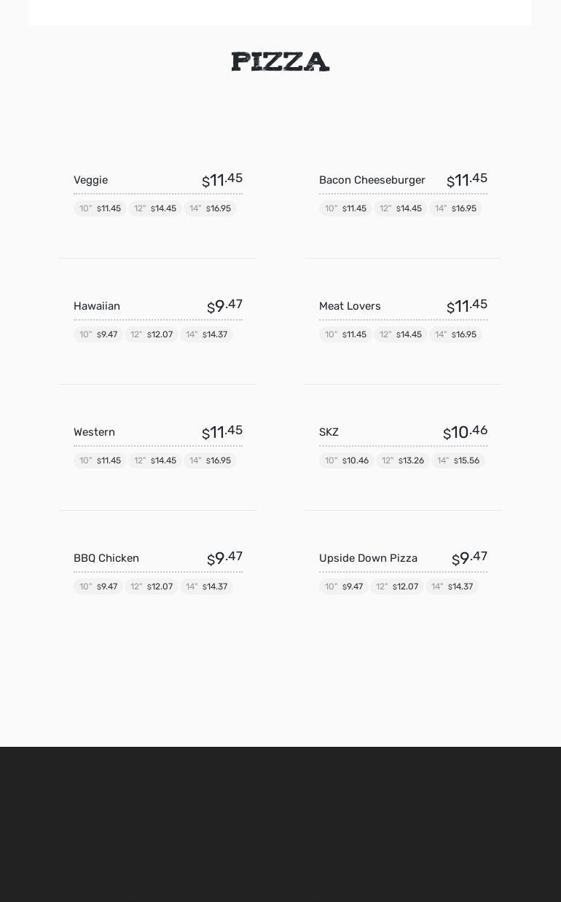561x902 pixels.
Task: Select the Veggie pizza item
Action: pyautogui.click(x=91, y=180)
